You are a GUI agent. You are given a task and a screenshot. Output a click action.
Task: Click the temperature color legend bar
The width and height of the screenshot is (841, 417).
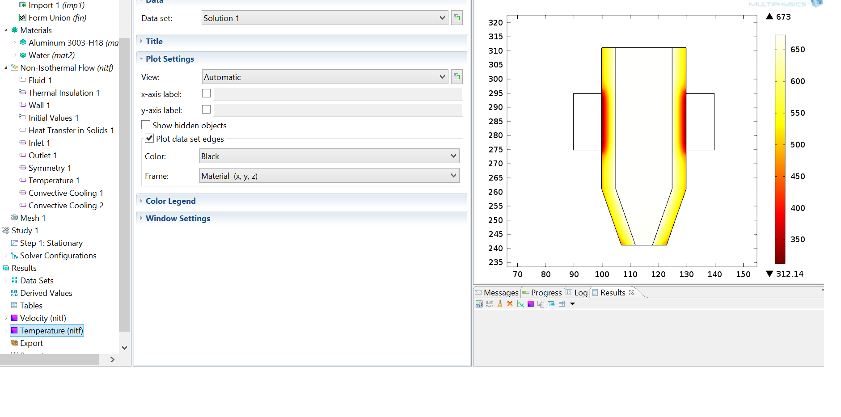coord(780,149)
